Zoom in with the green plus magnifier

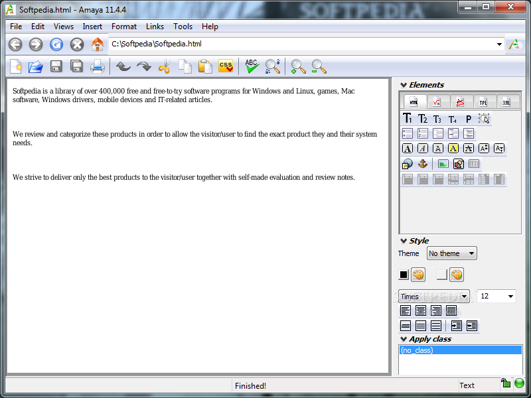click(x=298, y=66)
